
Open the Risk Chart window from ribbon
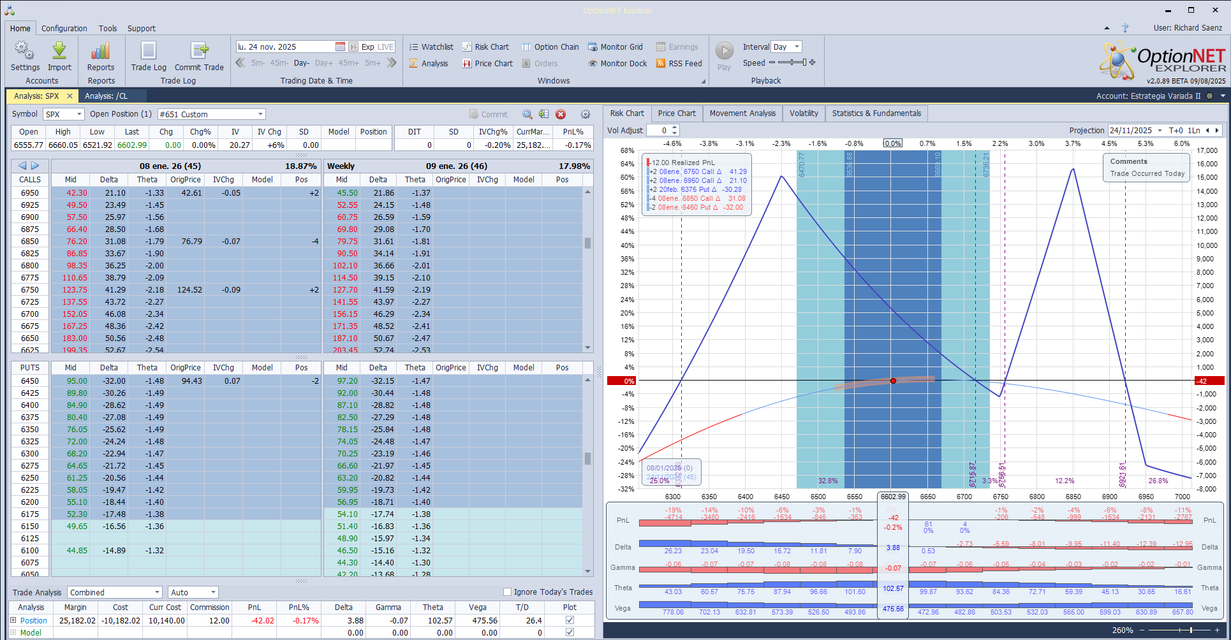click(x=485, y=47)
